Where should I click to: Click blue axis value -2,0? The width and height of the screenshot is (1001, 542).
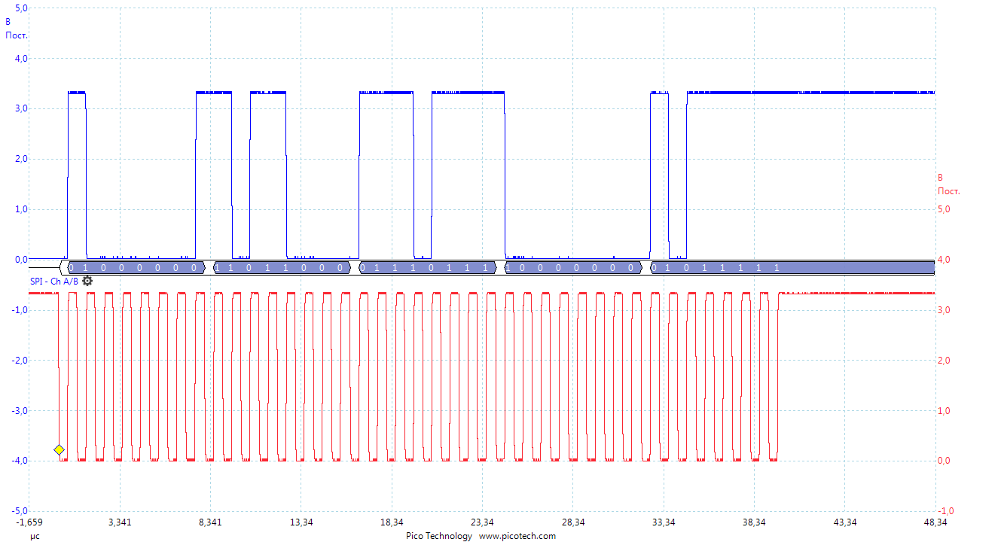pos(19,360)
